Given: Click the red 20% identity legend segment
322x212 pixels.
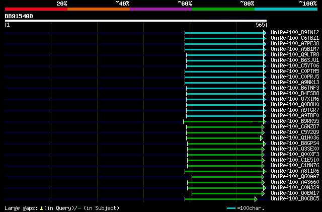Looking at the screenshot, I should click(36, 9).
